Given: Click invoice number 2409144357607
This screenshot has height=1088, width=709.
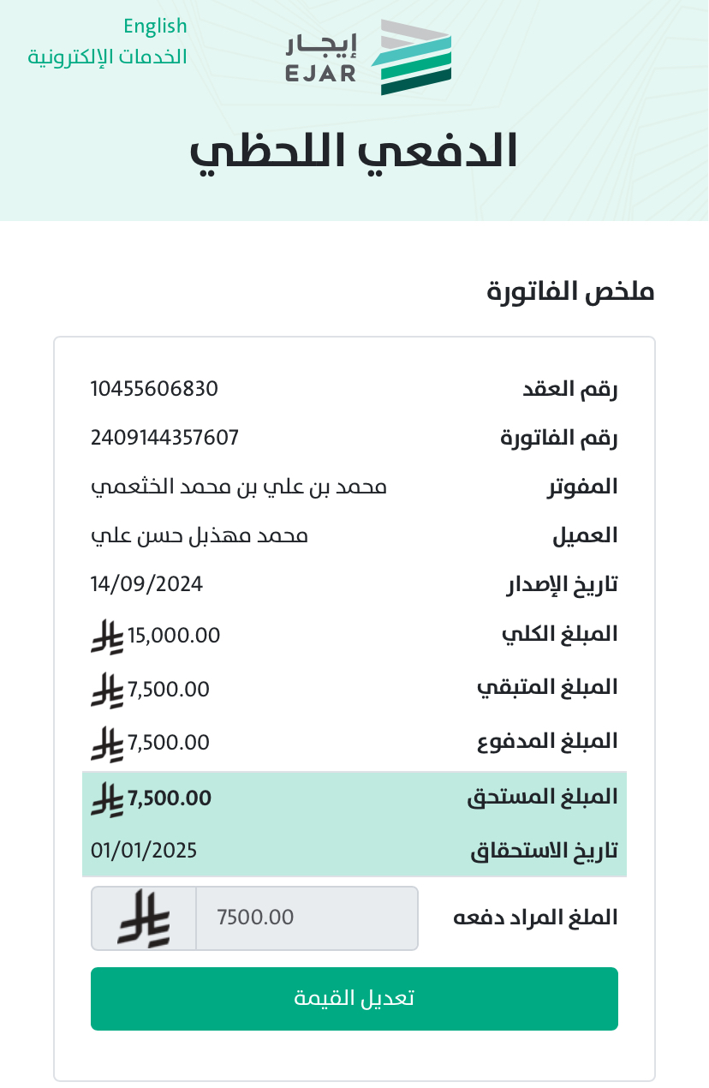Looking at the screenshot, I should coord(164,438).
